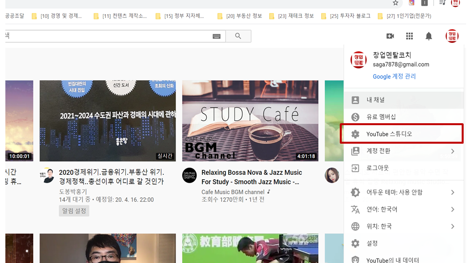Open the Cafe Music BGM channel avatar

190,175
